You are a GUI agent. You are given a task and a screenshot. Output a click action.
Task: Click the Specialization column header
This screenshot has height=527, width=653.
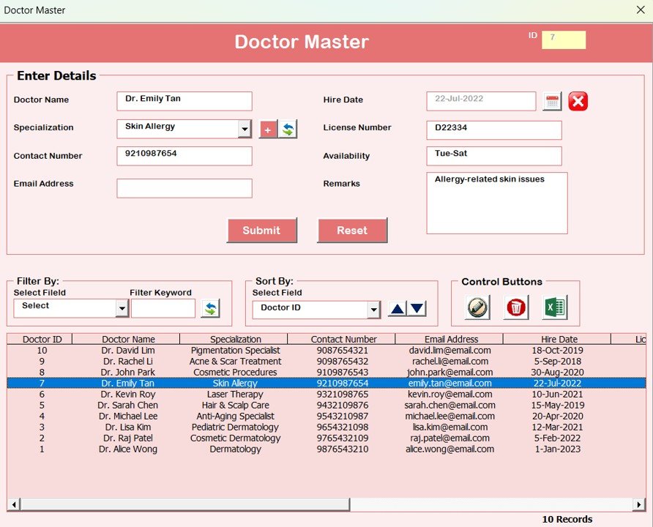pyautogui.click(x=234, y=339)
